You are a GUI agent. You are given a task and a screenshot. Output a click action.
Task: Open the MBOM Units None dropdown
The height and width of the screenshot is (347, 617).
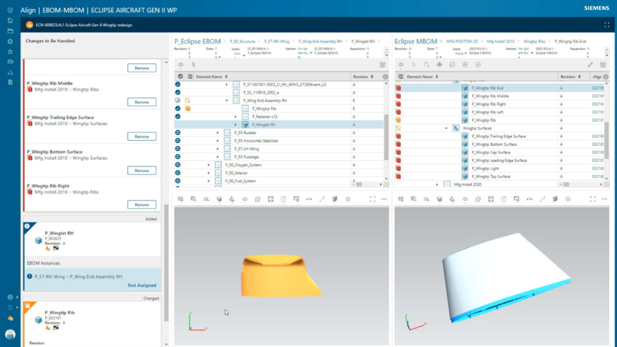pyautogui.click(x=461, y=53)
